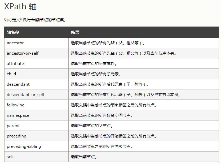Select the intro sentence '轴可定义相对于当前节点的节点集。'
221x164 pixels.
[x=35, y=20]
